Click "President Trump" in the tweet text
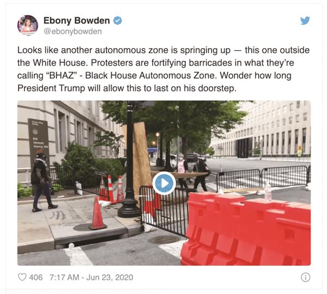 [51, 88]
